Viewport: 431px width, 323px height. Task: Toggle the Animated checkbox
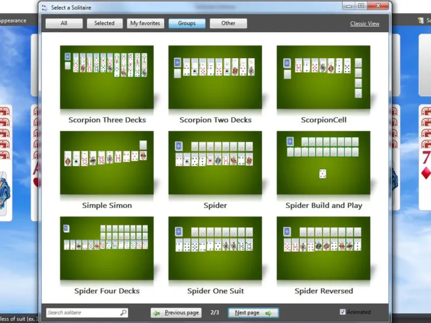[343, 312]
